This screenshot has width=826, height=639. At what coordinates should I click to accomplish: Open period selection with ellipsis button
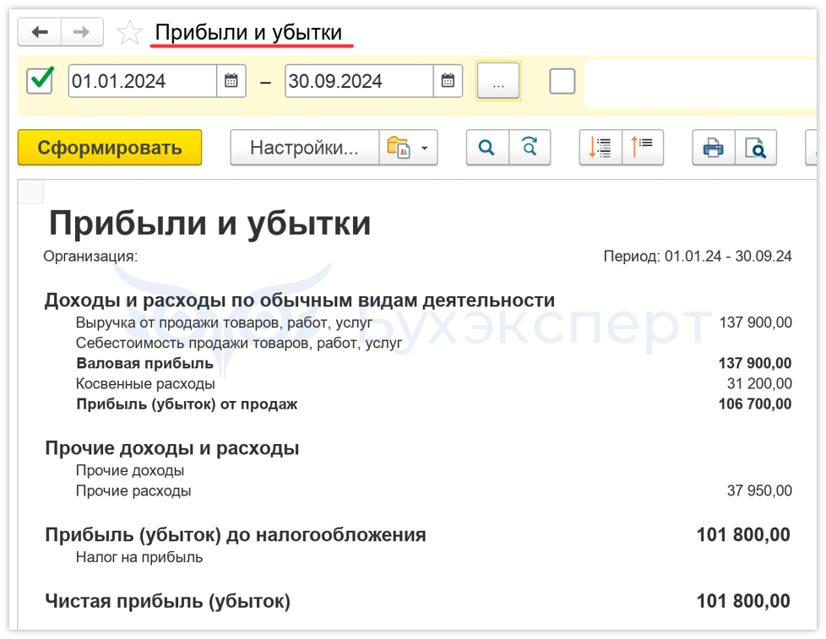point(498,81)
